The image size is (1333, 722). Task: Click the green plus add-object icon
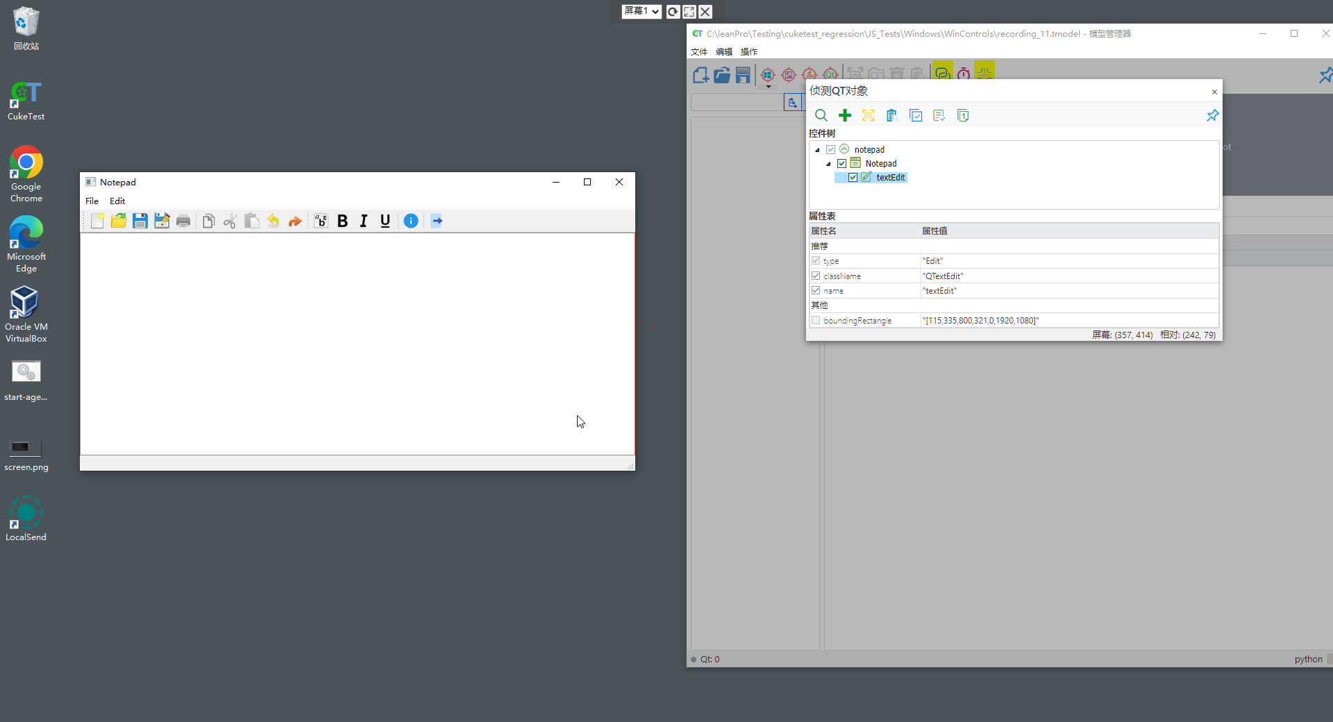845,116
